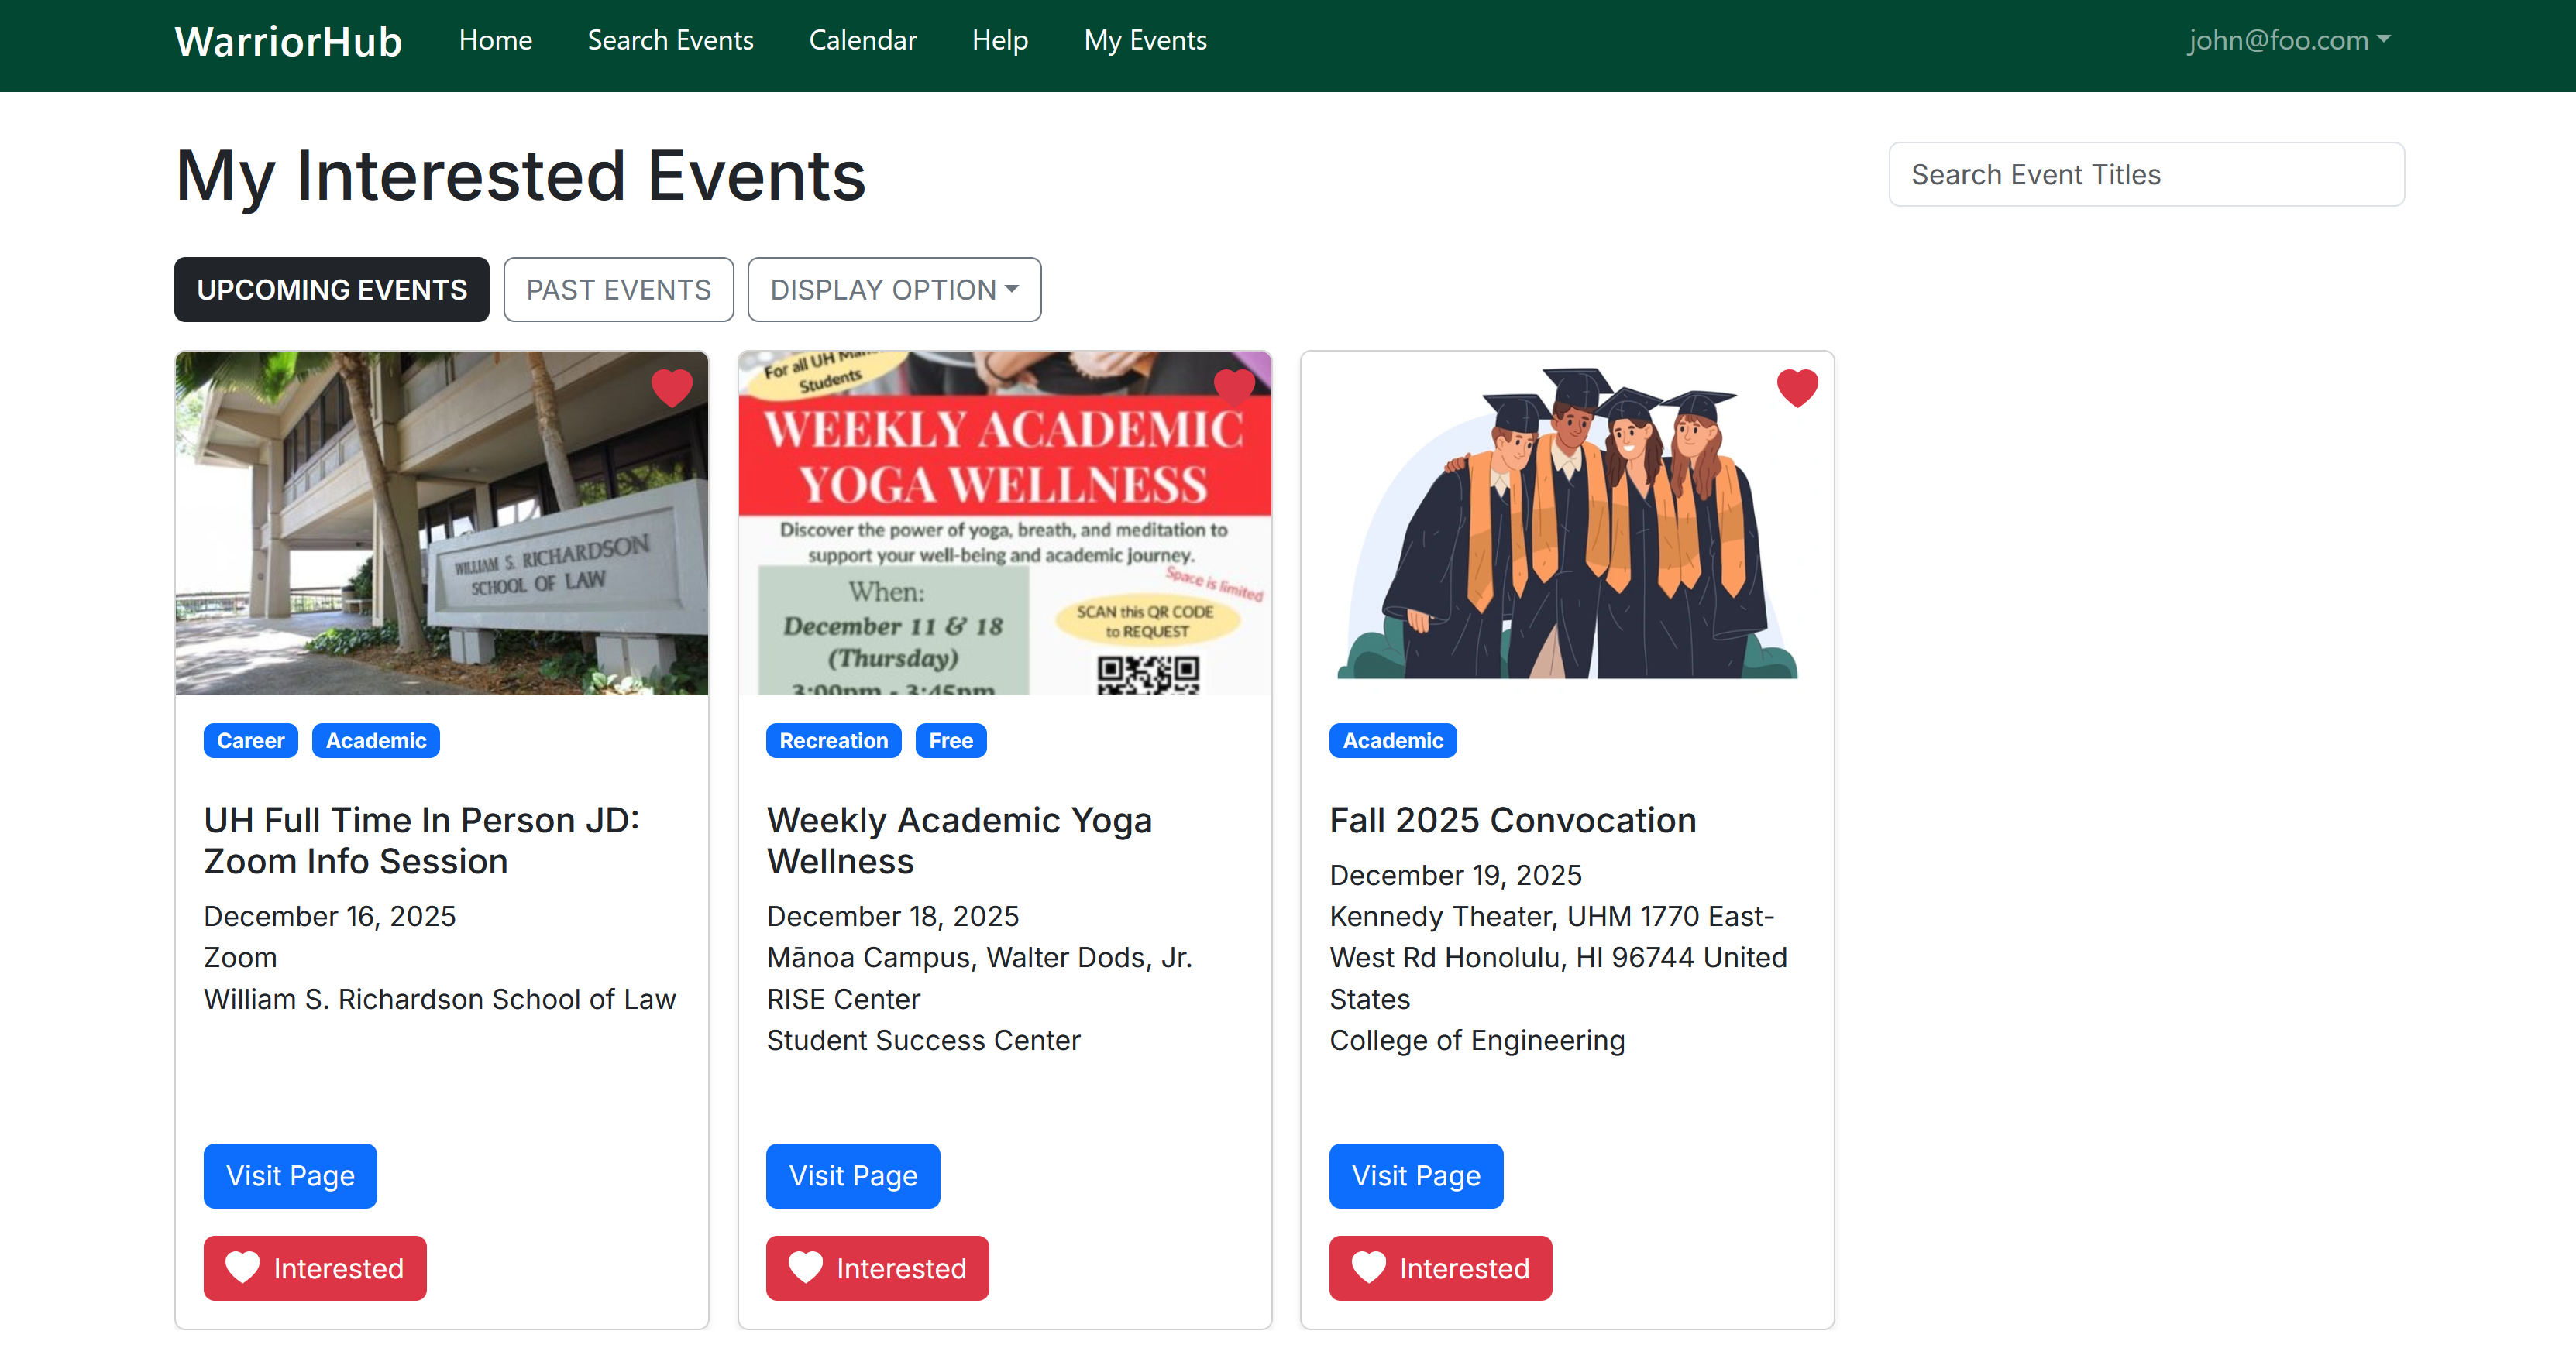Viewport: 2576px width, 1355px height.
Task: Toggle Interested on UH JD Zoom session
Action: pyautogui.click(x=315, y=1267)
